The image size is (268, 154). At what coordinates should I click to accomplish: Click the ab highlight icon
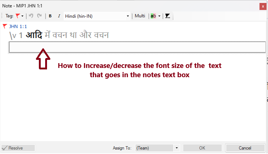pyautogui.click(x=153, y=16)
